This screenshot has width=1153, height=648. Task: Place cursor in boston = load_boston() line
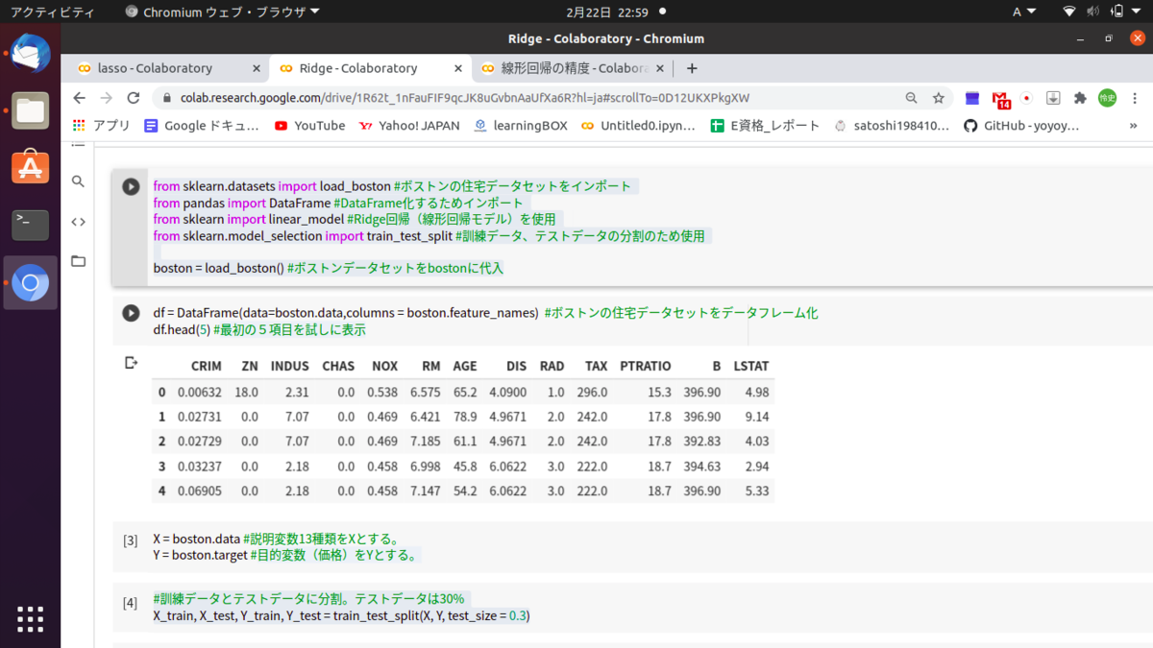(328, 268)
